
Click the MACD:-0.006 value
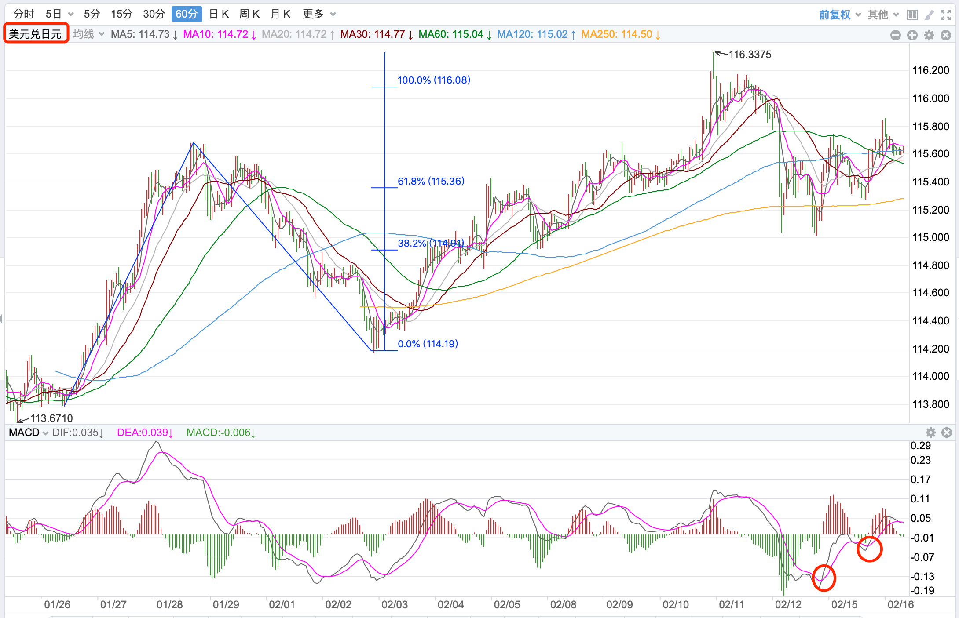(x=221, y=433)
